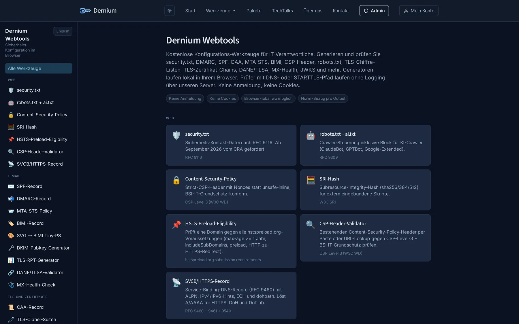Click the scroll icon beside CAA-Record

(x=11, y=307)
